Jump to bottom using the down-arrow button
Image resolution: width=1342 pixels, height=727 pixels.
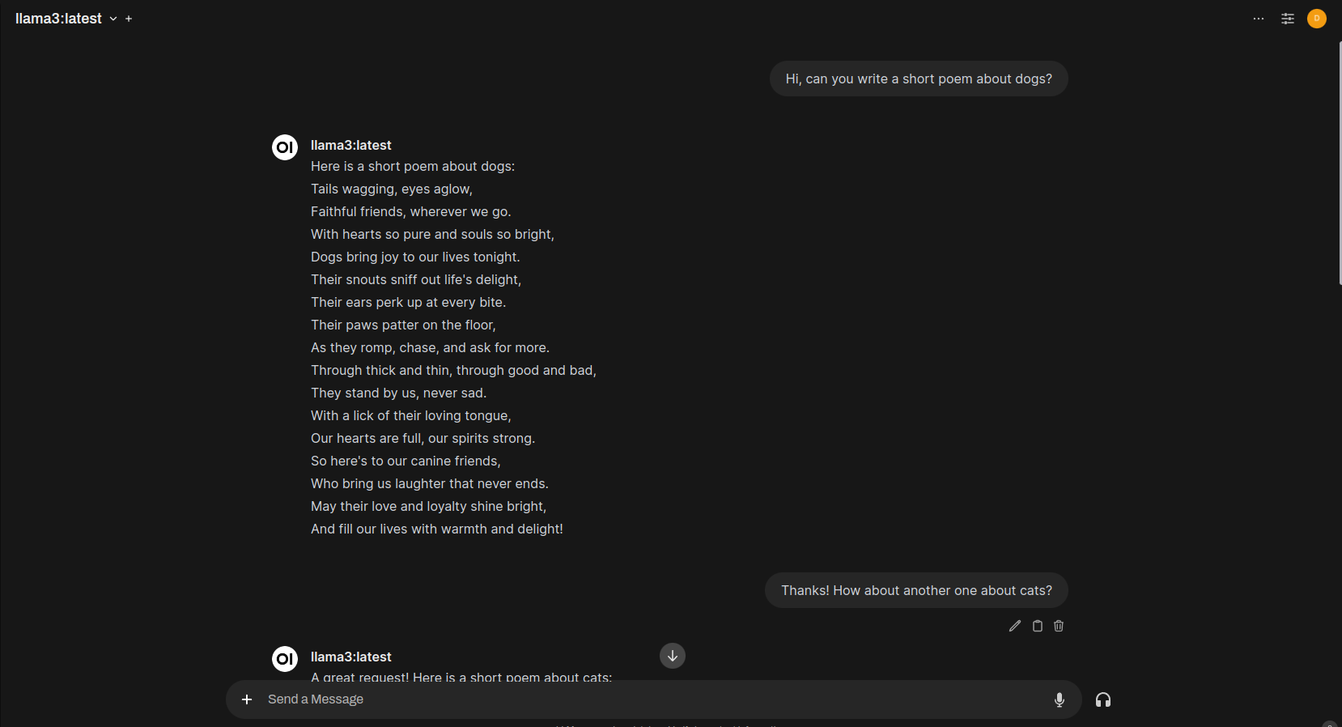click(673, 656)
